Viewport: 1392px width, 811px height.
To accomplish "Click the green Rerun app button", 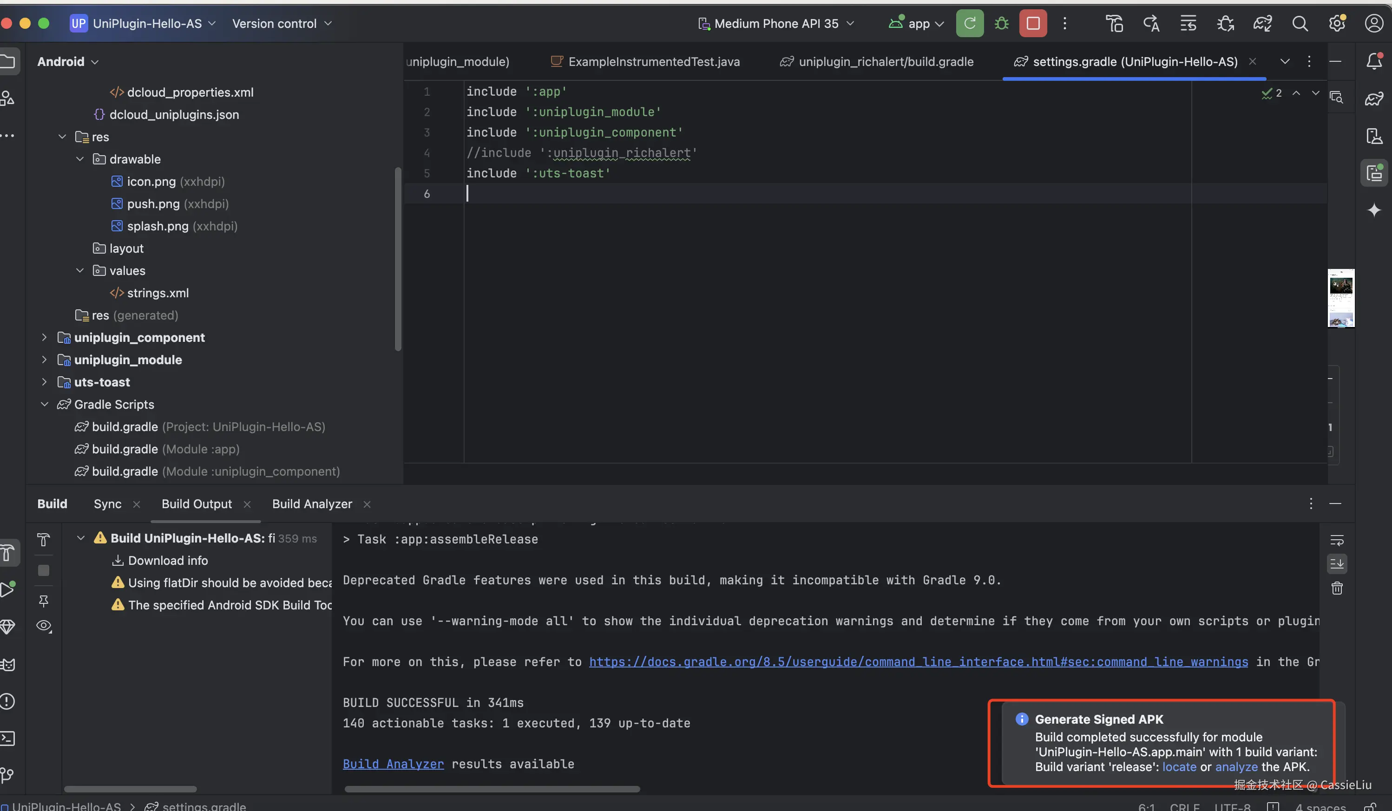I will (x=969, y=24).
